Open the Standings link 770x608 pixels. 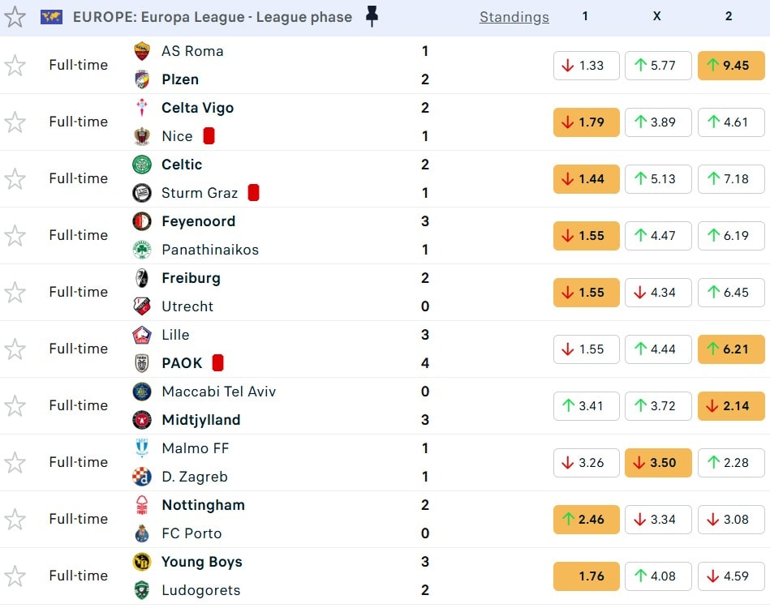514,17
